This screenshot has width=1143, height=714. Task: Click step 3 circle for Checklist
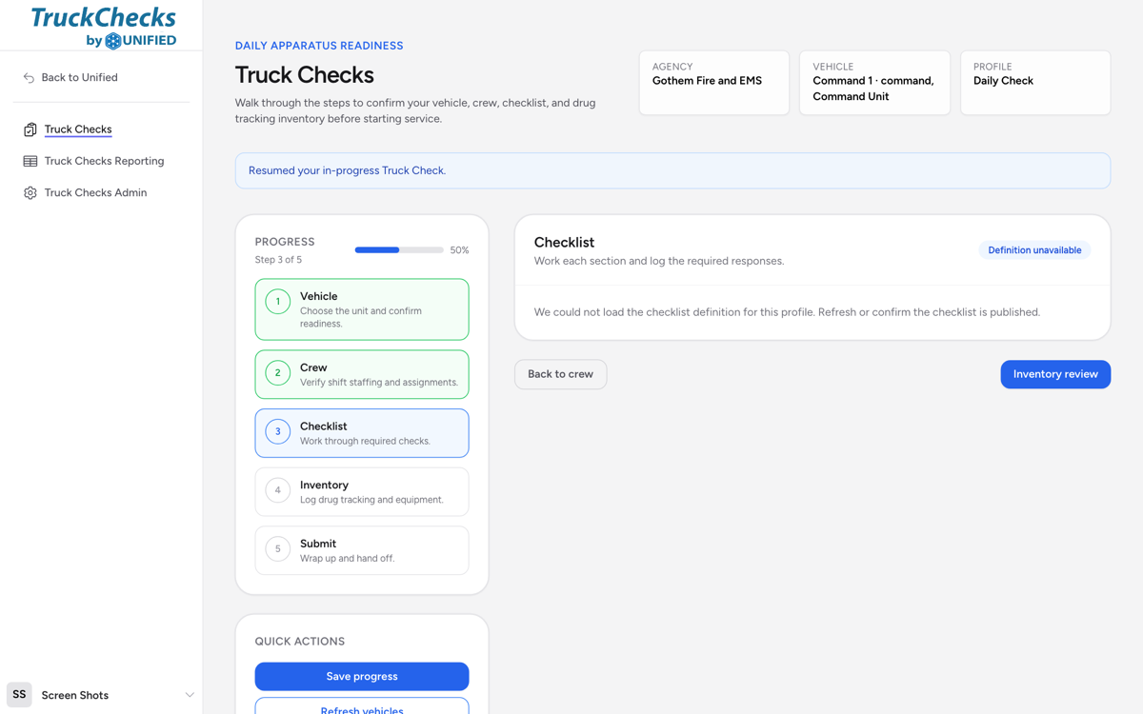(278, 432)
